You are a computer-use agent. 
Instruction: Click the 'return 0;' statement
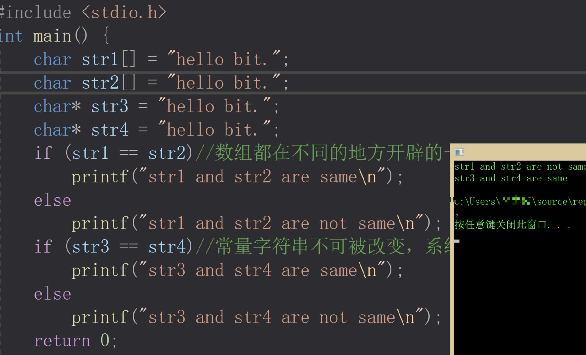click(75, 341)
